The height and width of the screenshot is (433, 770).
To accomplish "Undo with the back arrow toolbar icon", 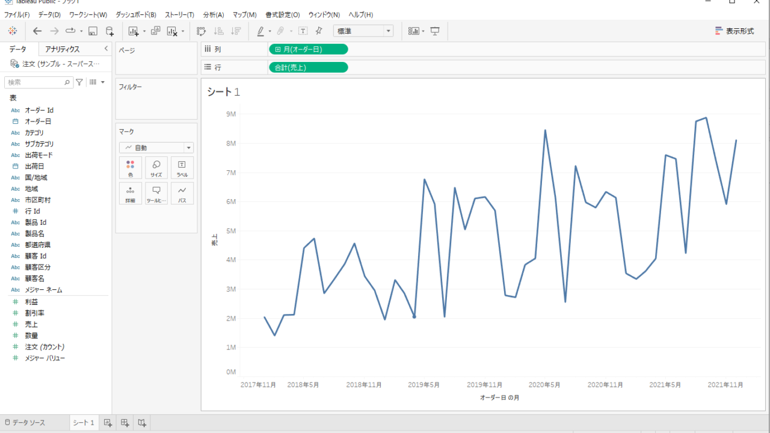I will point(37,31).
